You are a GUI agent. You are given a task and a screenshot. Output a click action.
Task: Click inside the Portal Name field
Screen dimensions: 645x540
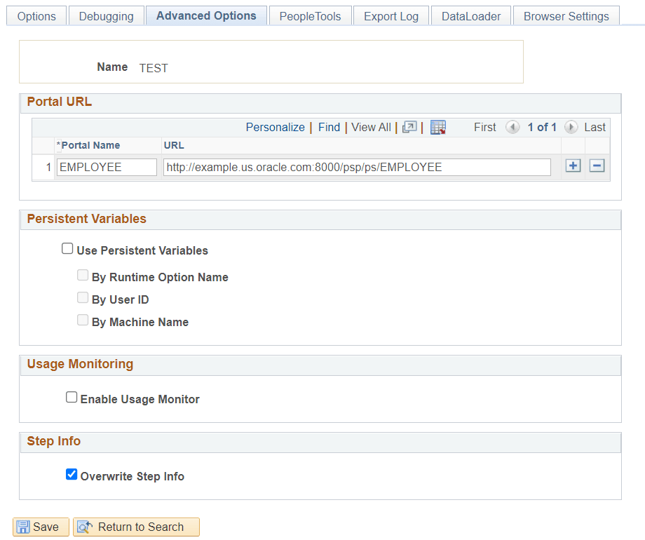point(106,167)
